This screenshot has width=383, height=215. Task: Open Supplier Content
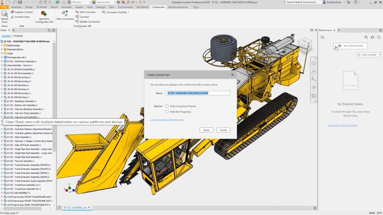point(22,12)
